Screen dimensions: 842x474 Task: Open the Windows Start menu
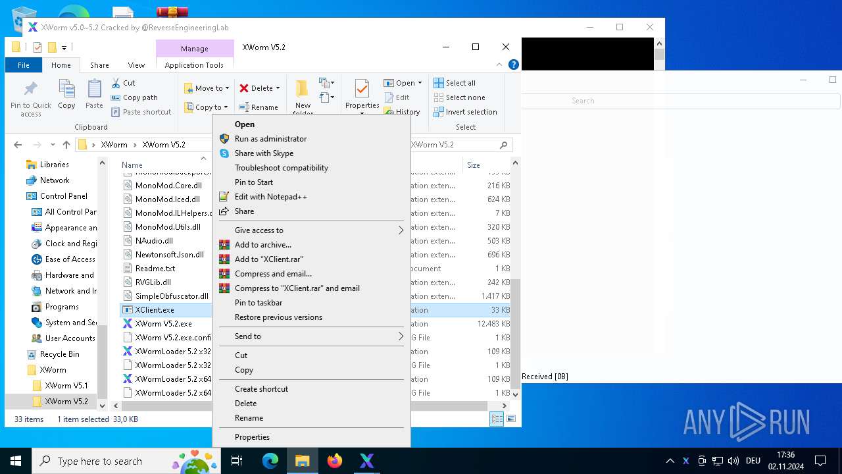tap(16, 461)
